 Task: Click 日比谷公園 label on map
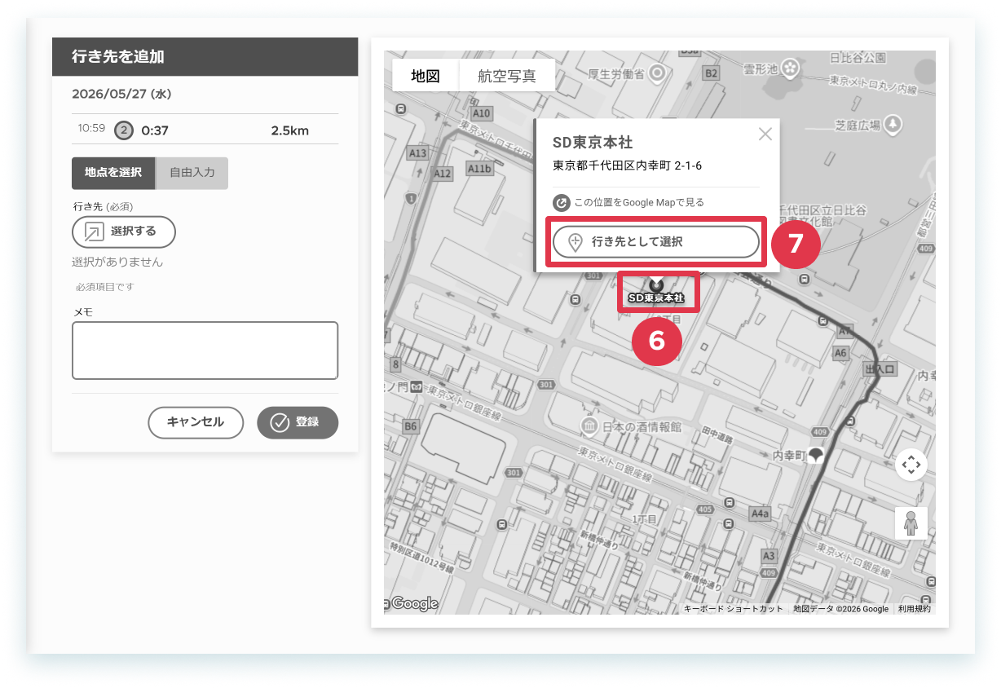pos(858,58)
